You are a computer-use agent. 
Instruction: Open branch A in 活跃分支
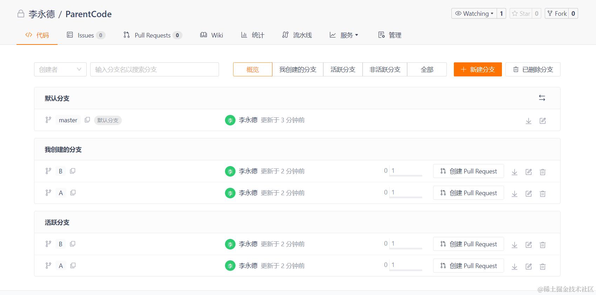61,266
